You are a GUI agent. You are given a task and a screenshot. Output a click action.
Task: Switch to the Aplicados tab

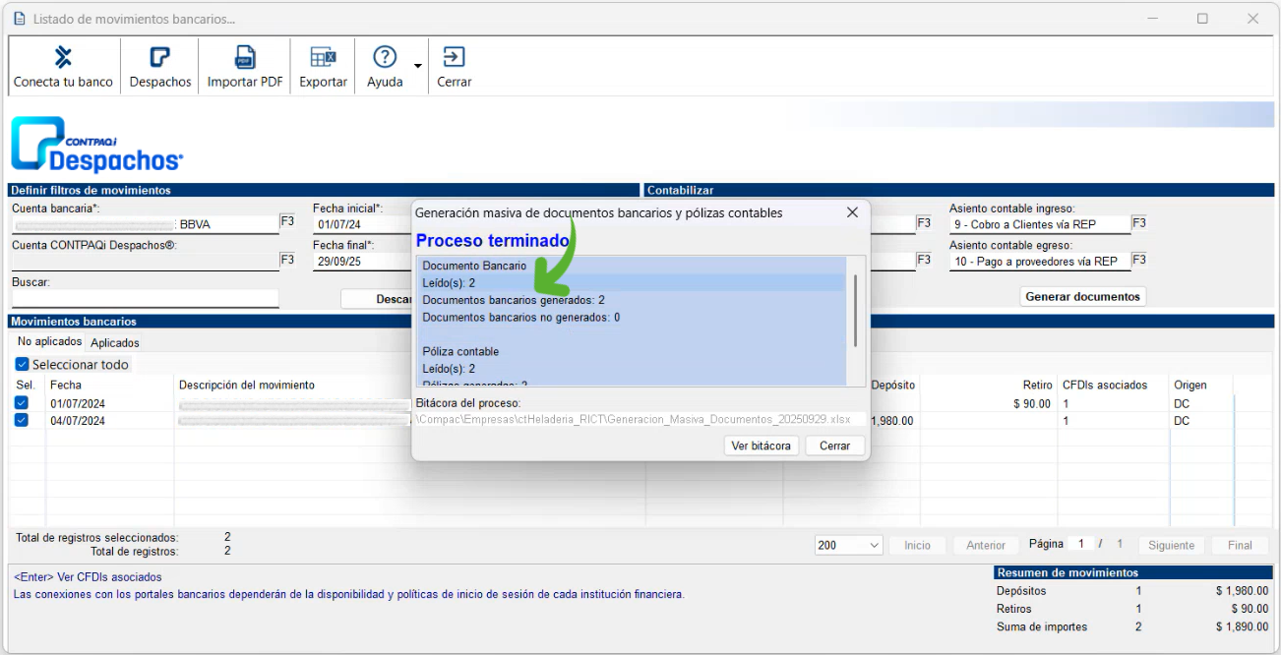[114, 343]
